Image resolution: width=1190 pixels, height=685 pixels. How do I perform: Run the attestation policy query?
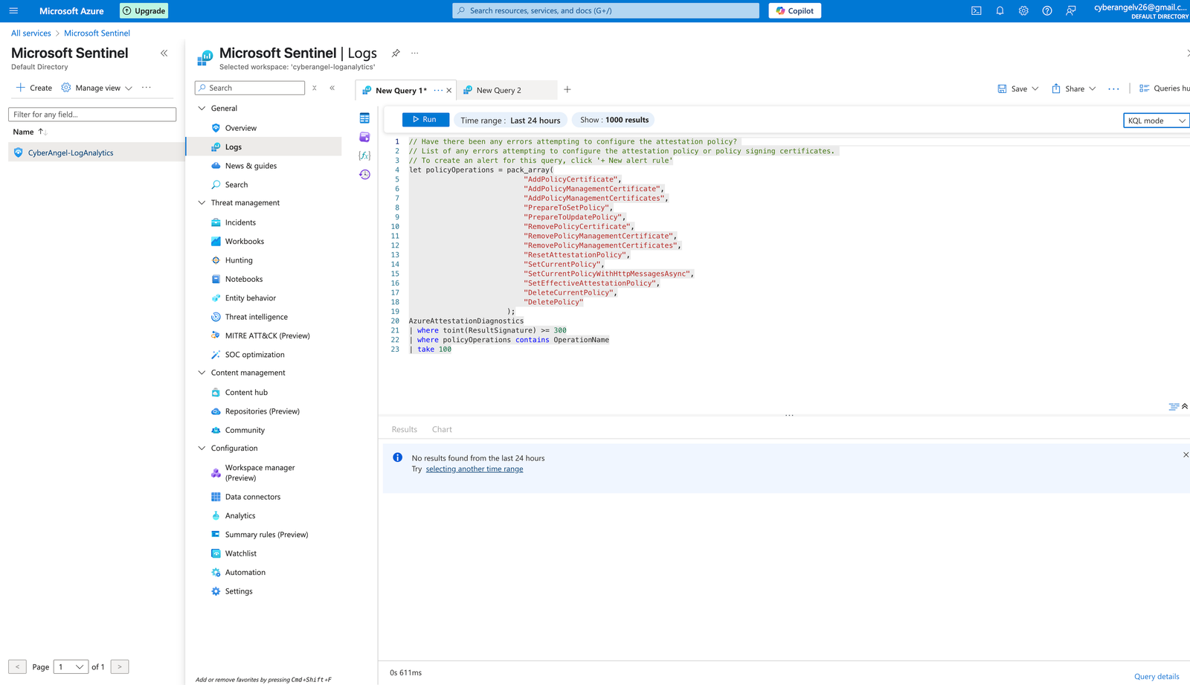425,119
